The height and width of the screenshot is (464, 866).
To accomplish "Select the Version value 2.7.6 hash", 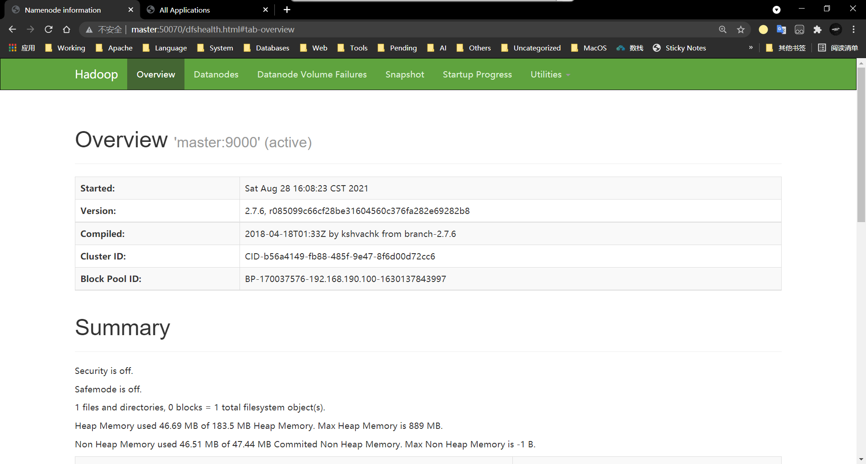I will (x=357, y=211).
